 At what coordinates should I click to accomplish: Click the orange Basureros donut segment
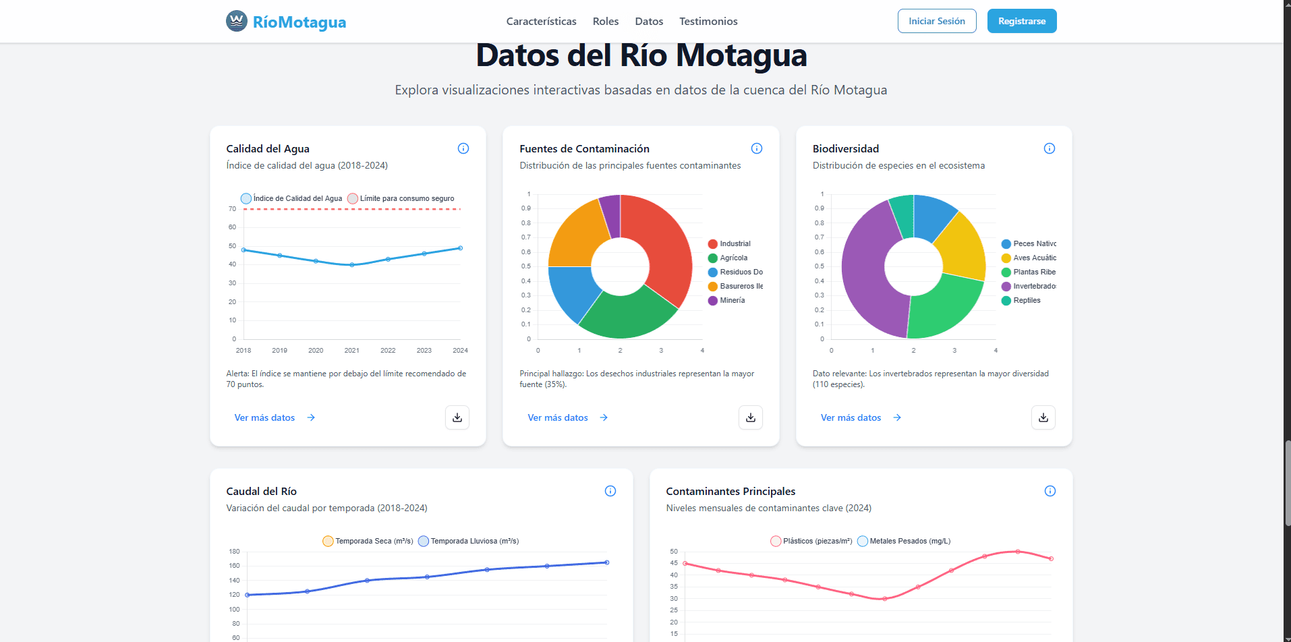point(577,236)
